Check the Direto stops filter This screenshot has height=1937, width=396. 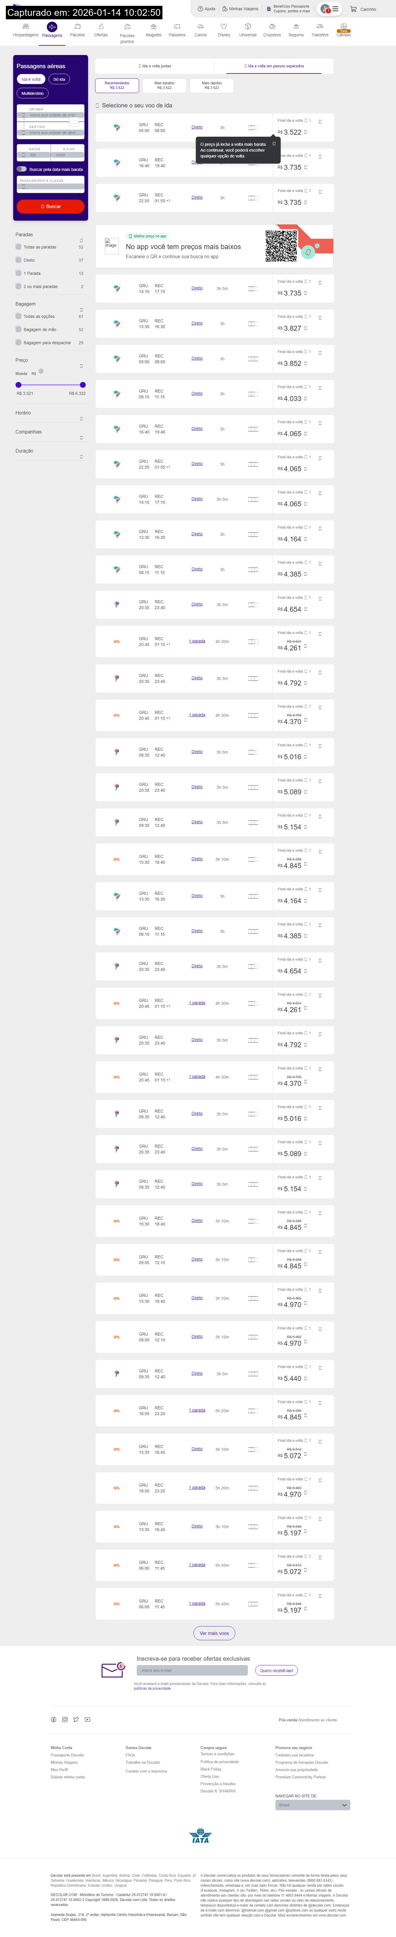point(18,260)
